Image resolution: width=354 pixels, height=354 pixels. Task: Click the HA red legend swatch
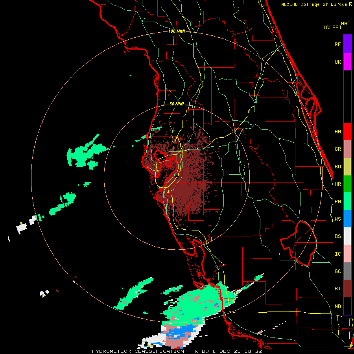click(347, 131)
